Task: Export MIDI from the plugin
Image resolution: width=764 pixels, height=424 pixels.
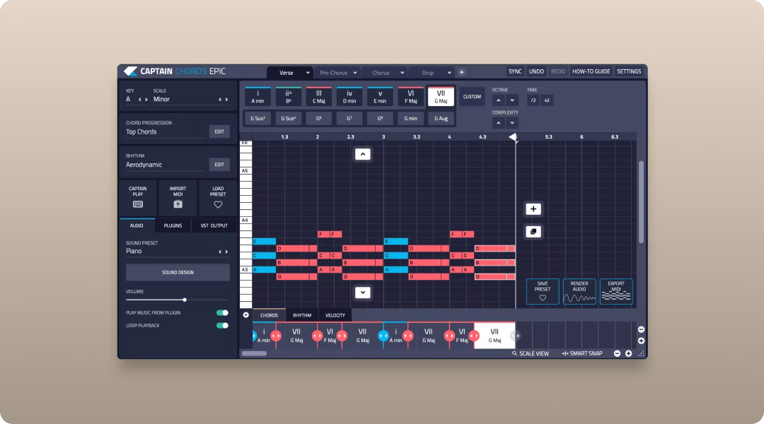Action: pos(616,291)
